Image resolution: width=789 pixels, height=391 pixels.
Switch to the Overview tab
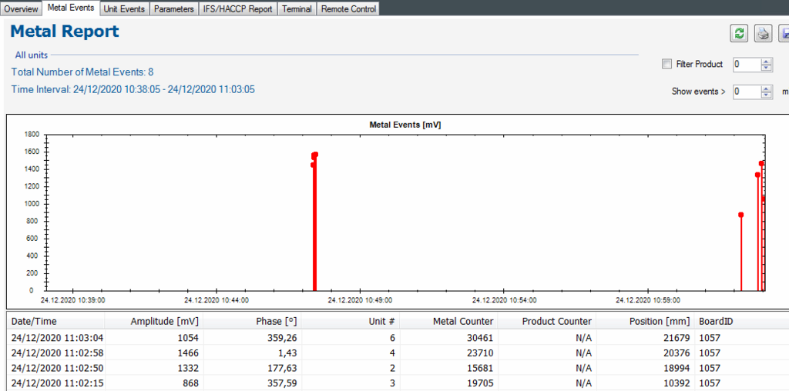pyautogui.click(x=21, y=9)
